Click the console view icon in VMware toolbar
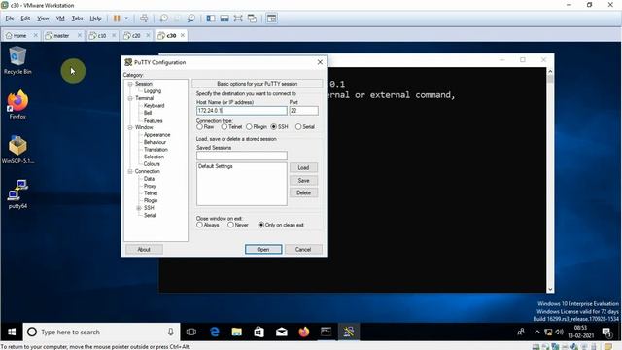This screenshot has width=622, height=350. pos(272,18)
